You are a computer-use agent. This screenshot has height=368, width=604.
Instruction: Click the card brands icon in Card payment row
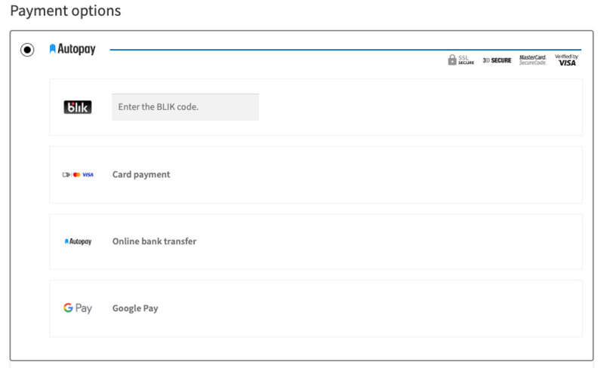78,174
